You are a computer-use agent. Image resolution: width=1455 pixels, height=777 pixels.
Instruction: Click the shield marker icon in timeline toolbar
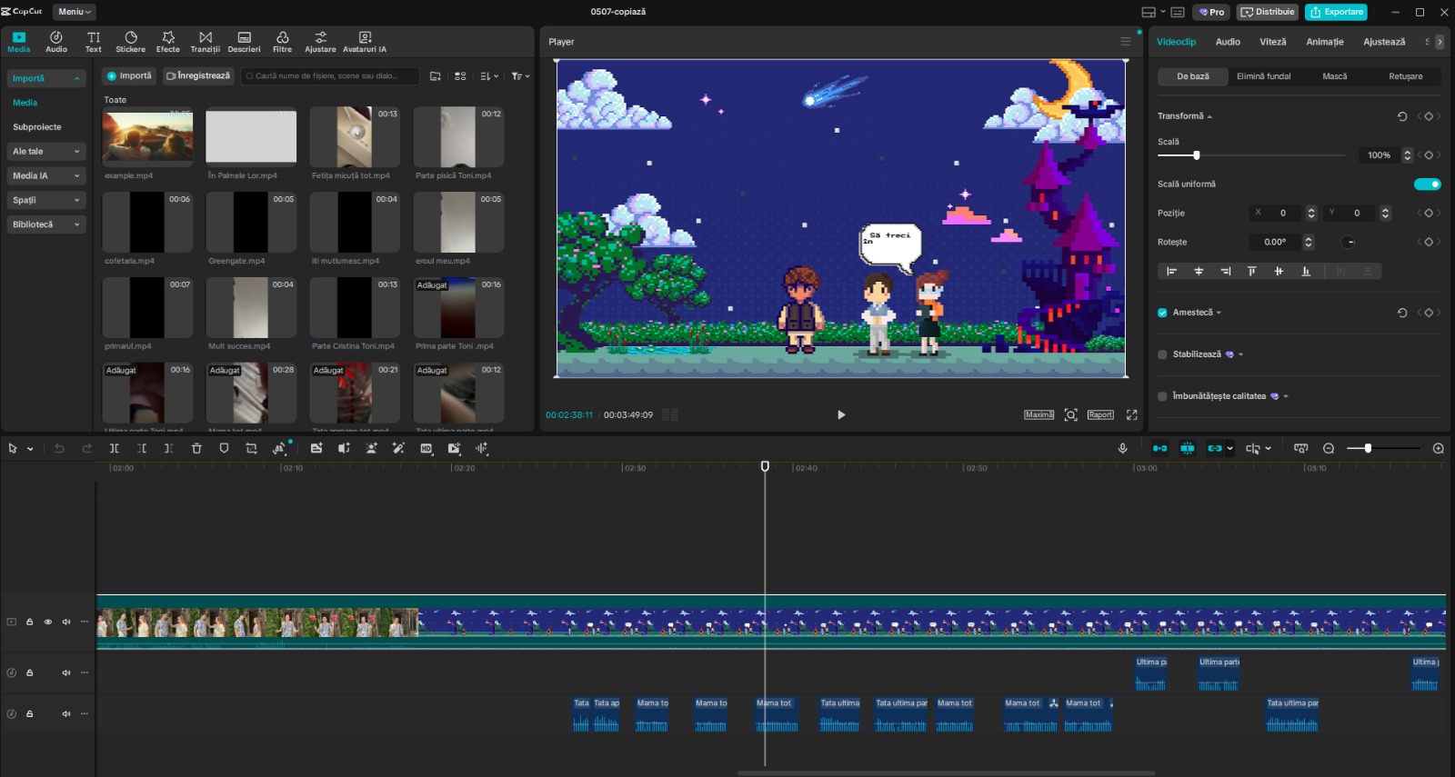[x=224, y=448]
